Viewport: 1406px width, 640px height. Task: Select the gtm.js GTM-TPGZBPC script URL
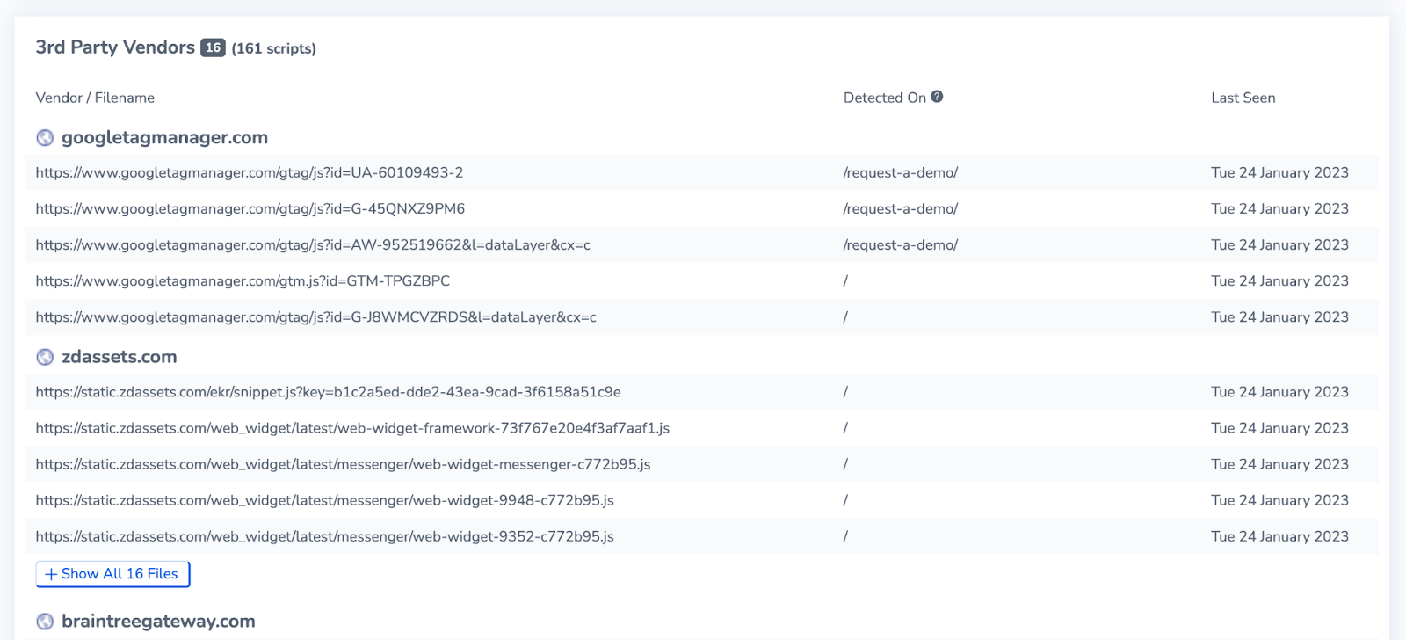pyautogui.click(x=243, y=281)
